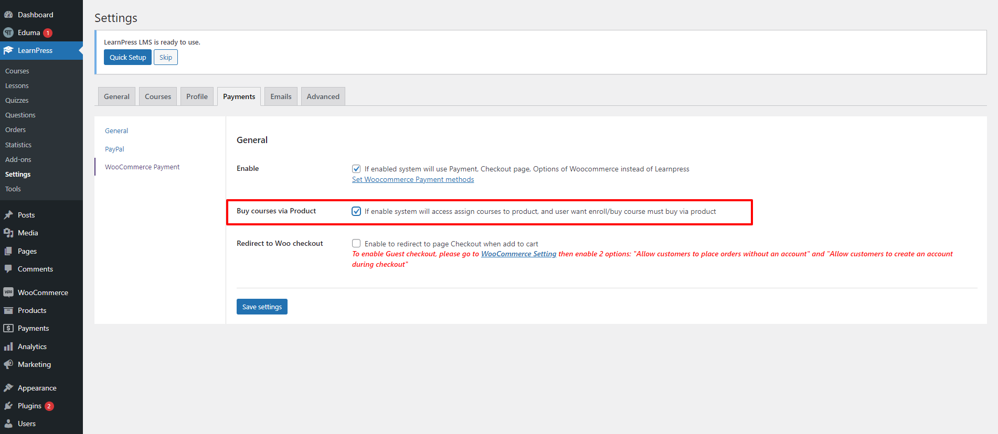Click the 'Redirect to Woo checkout' label
The image size is (998, 434).
pos(280,243)
